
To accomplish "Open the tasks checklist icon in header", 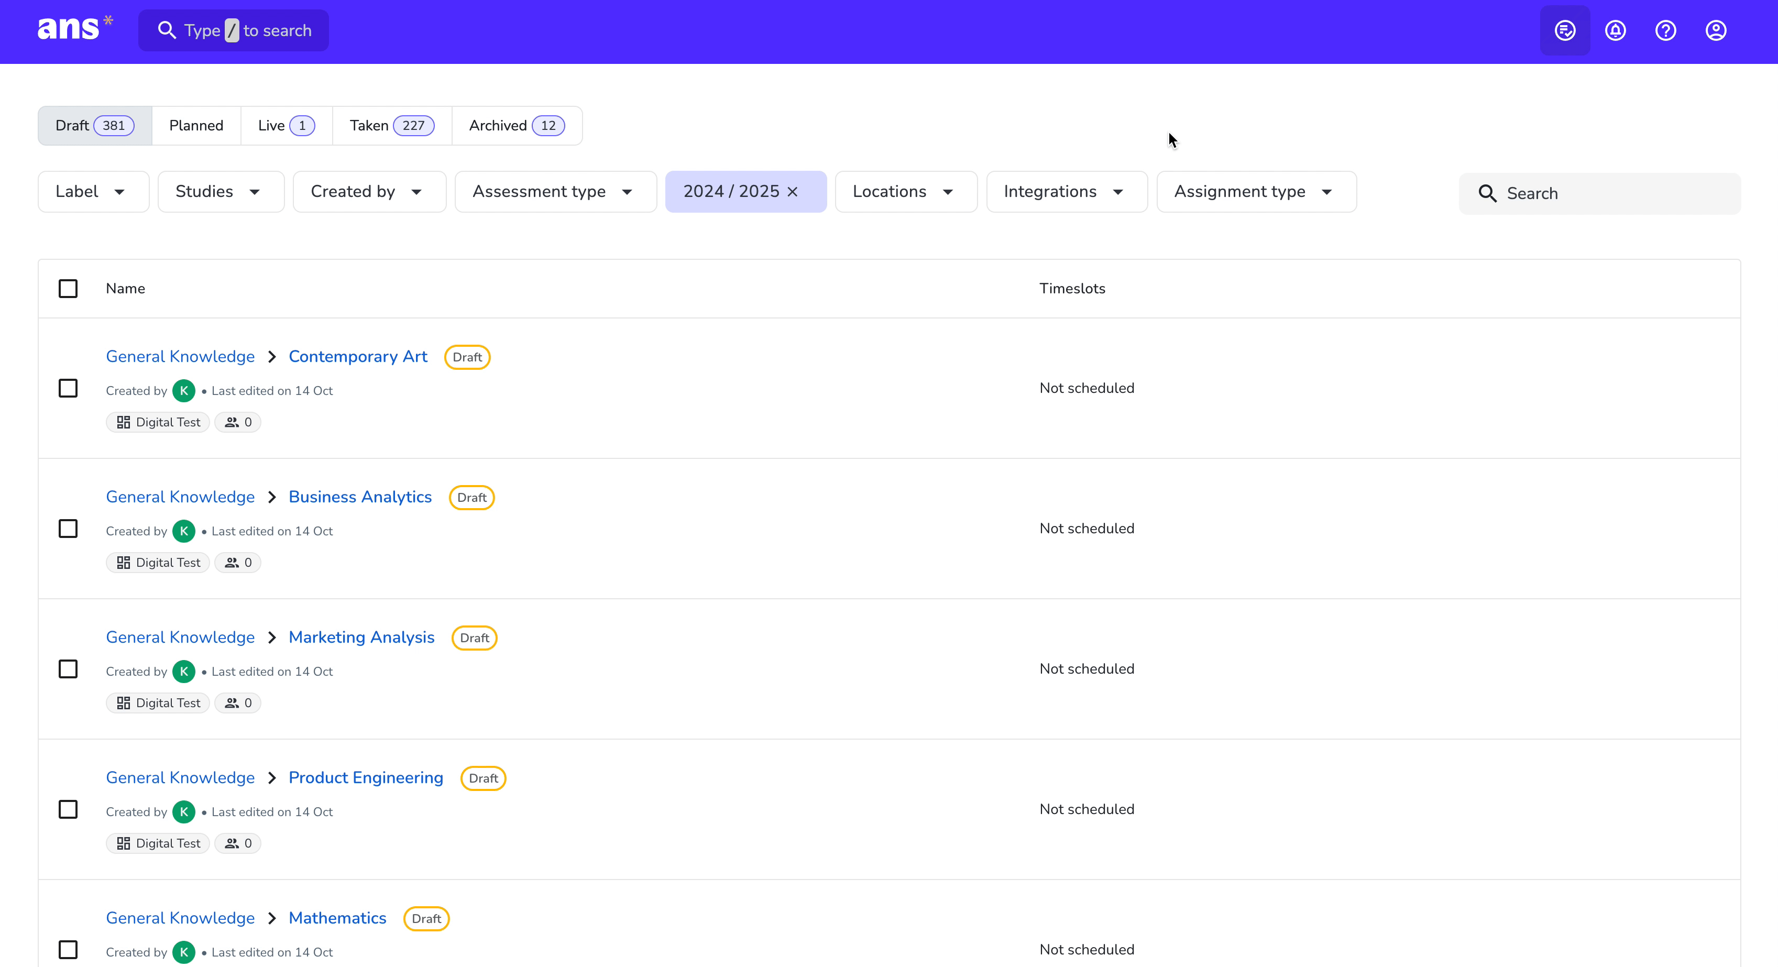I will pyautogui.click(x=1565, y=30).
